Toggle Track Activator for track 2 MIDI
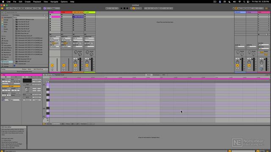This screenshot has width=271, height=152. tap(64, 65)
